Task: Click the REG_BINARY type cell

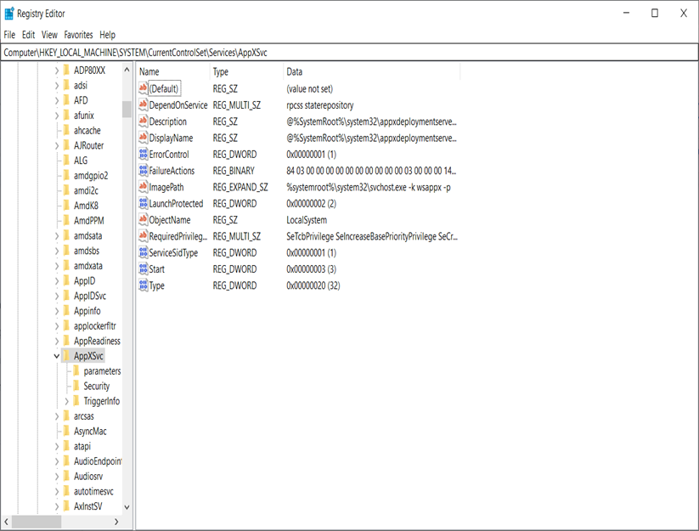Action: click(234, 171)
